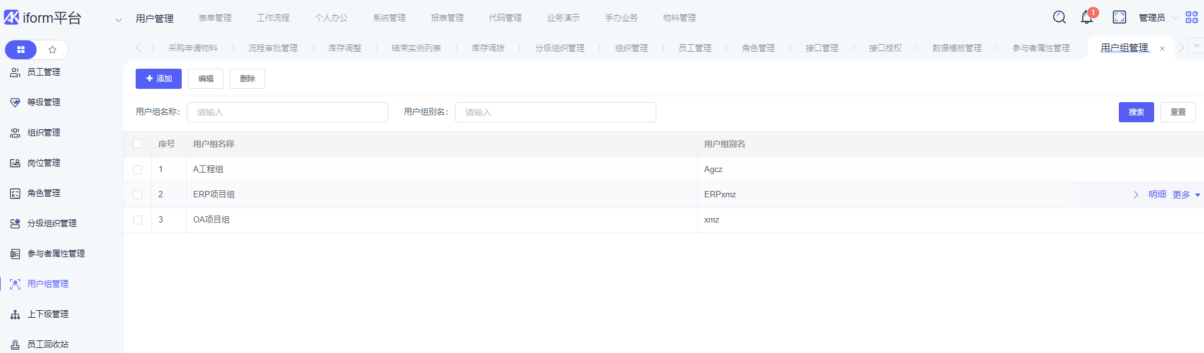Expand the 更多 dropdown in ERP row
This screenshot has width=1204, height=353.
click(x=1186, y=195)
